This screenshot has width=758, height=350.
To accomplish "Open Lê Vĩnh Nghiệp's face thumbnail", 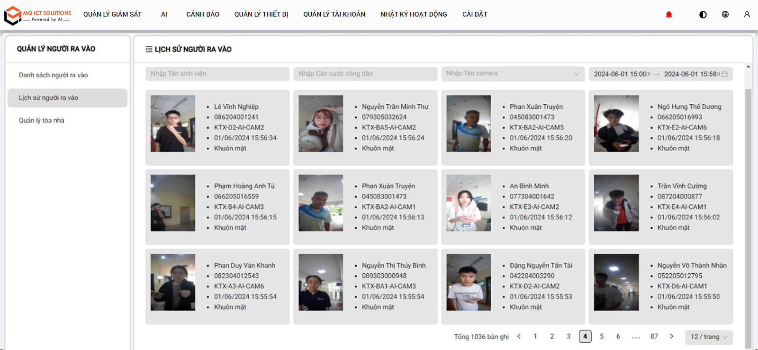I will (173, 124).
